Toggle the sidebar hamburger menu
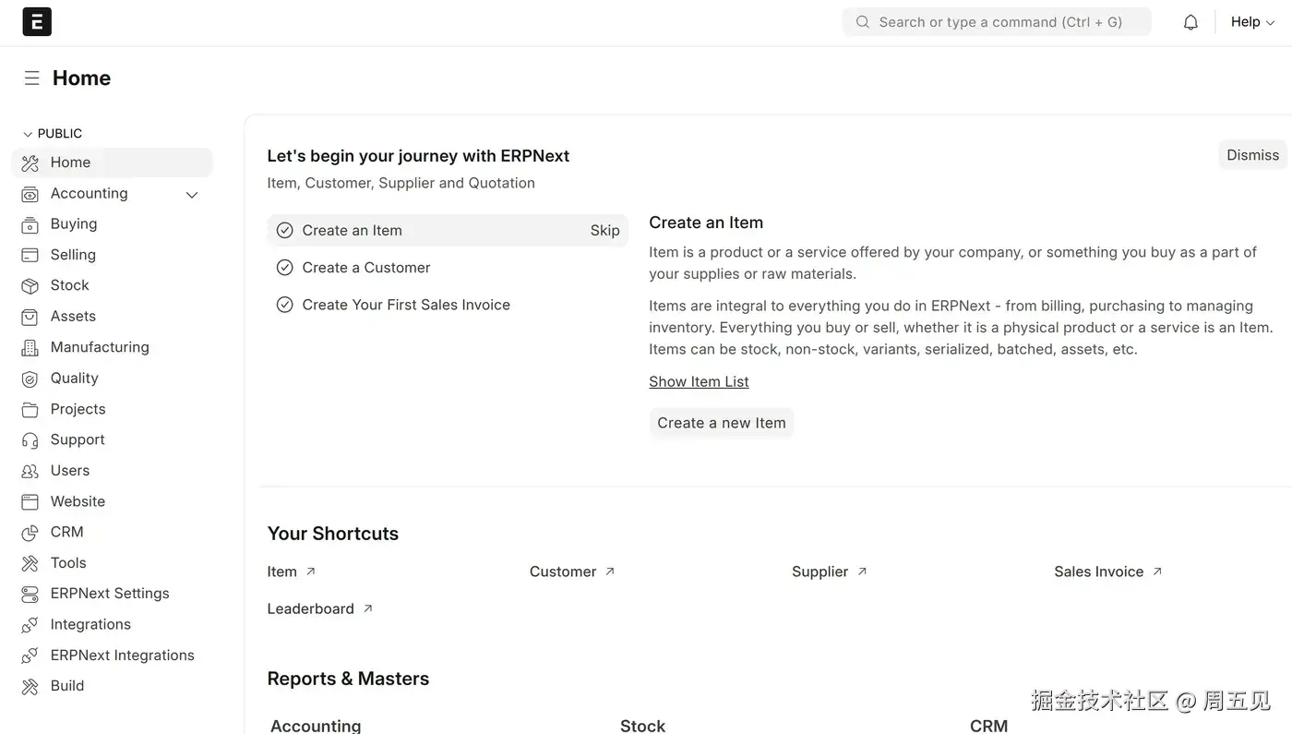This screenshot has width=1292, height=734. (31, 78)
